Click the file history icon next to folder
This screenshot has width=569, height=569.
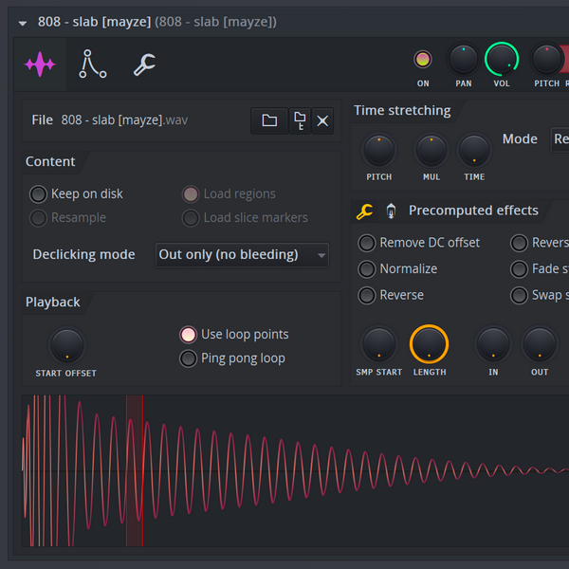300,120
